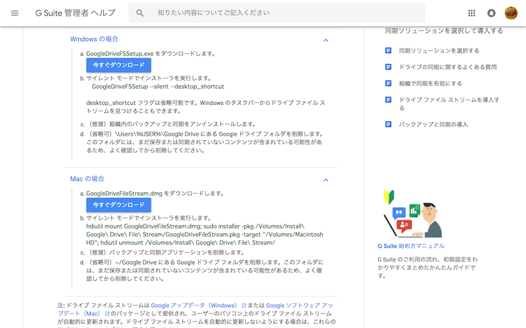This screenshot has width=526, height=328.
Task: Open G Suite 始め方マニュアル link
Action: pos(411,246)
